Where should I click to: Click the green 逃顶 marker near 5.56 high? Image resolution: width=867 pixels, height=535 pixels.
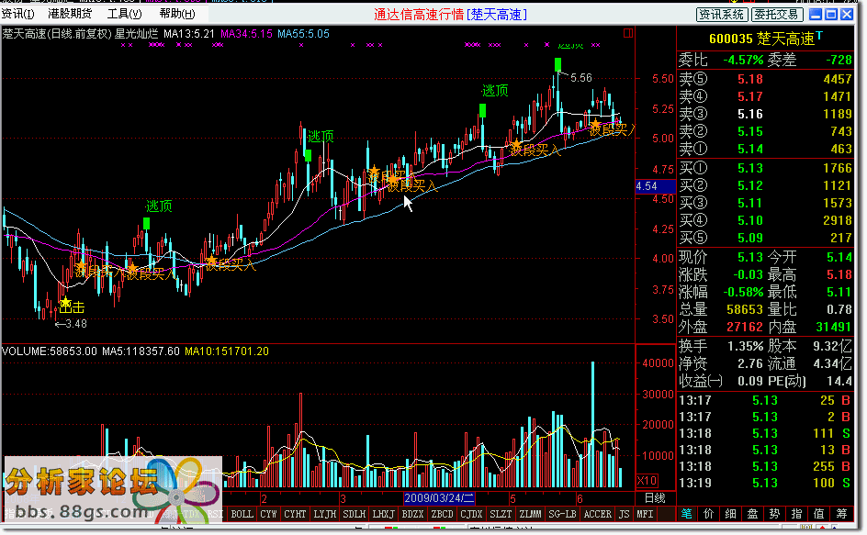pyautogui.click(x=557, y=64)
